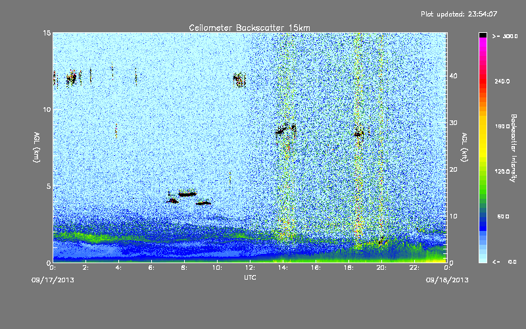Click the high cloud echo near 1 UTC at 12 km
The width and height of the screenshot is (526, 329).
point(72,78)
